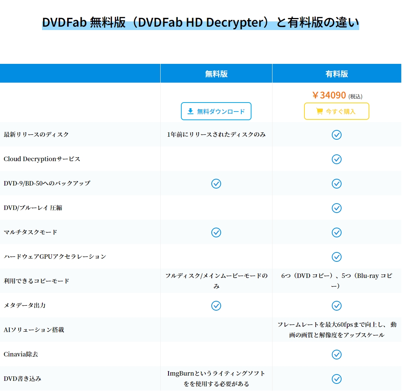The width and height of the screenshot is (402, 391).
Task: Click checkmark icon for 最新リリースのディスク in 有料版
Action: 336,135
